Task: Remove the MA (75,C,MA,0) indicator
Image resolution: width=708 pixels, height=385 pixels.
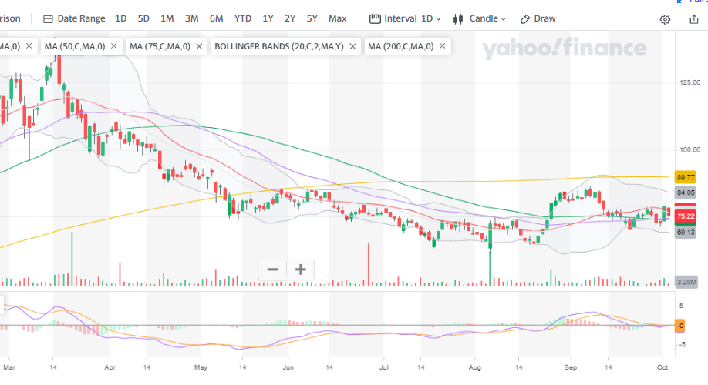Action: point(199,46)
